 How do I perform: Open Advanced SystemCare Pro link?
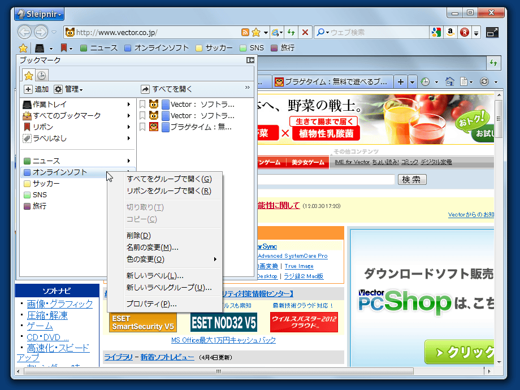click(x=293, y=256)
